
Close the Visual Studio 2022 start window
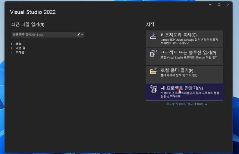tap(228, 5)
